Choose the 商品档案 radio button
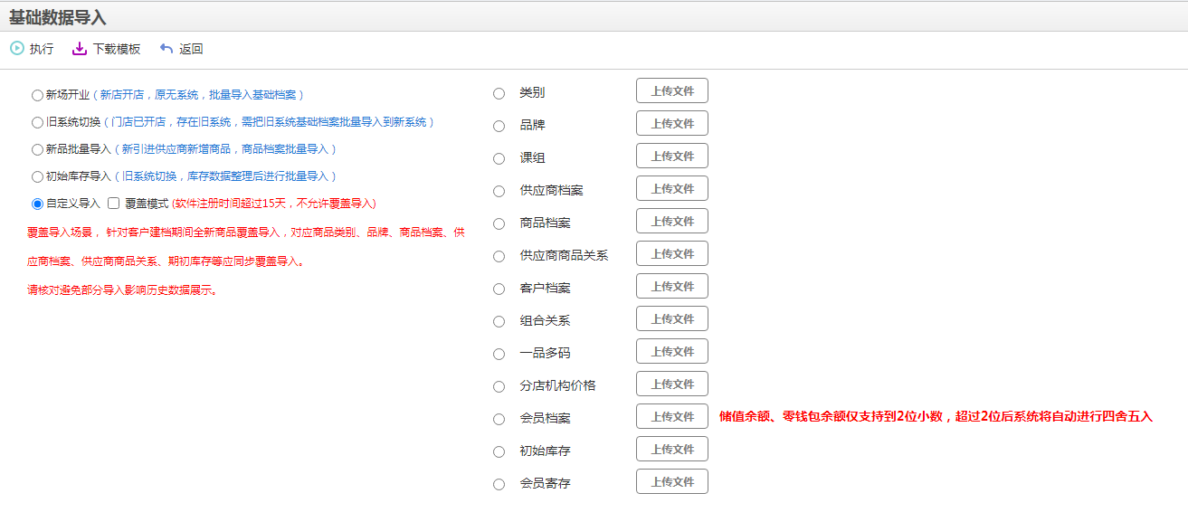1188x522 pixels. pyautogui.click(x=499, y=223)
